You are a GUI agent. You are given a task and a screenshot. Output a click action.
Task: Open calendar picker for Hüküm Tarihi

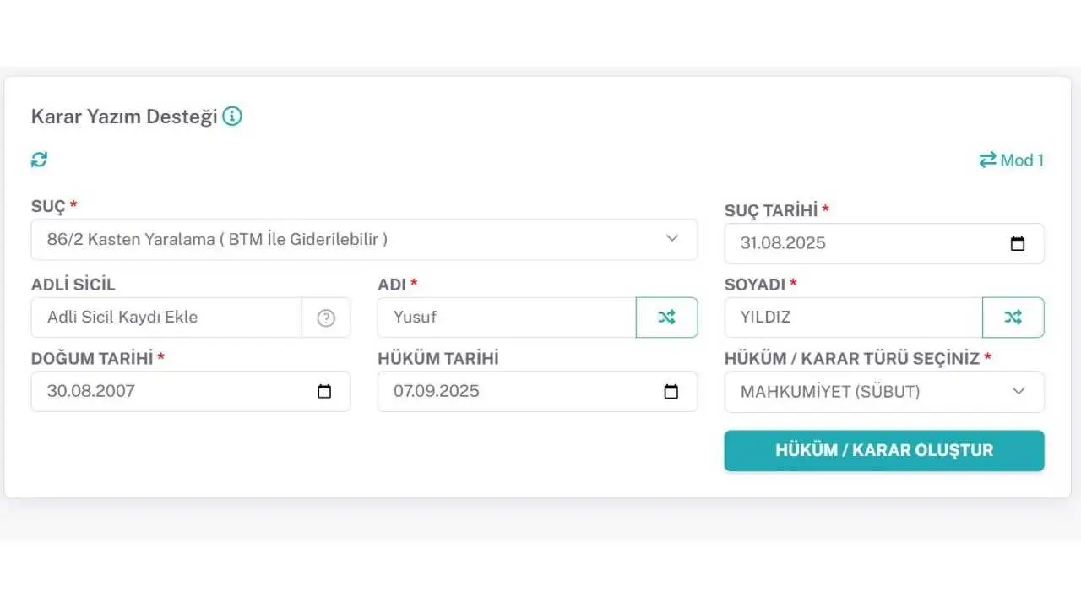click(x=671, y=392)
